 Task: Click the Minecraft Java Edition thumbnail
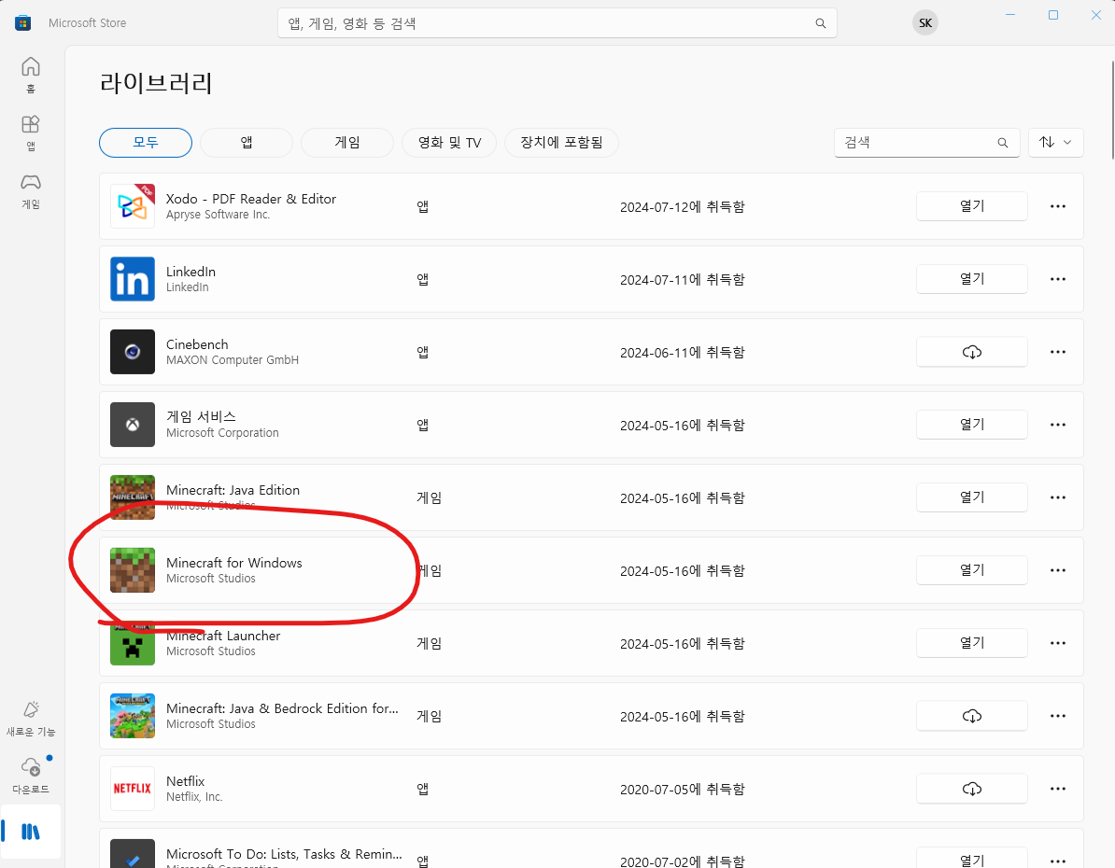tap(133, 497)
